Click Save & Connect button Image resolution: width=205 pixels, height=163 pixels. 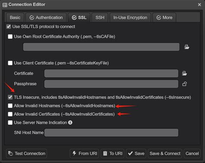(x=165, y=153)
